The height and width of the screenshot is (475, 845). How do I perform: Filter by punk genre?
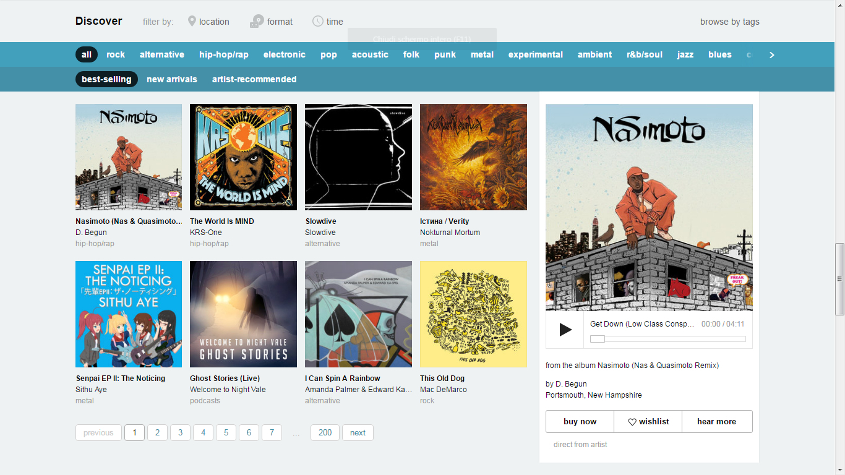445,54
